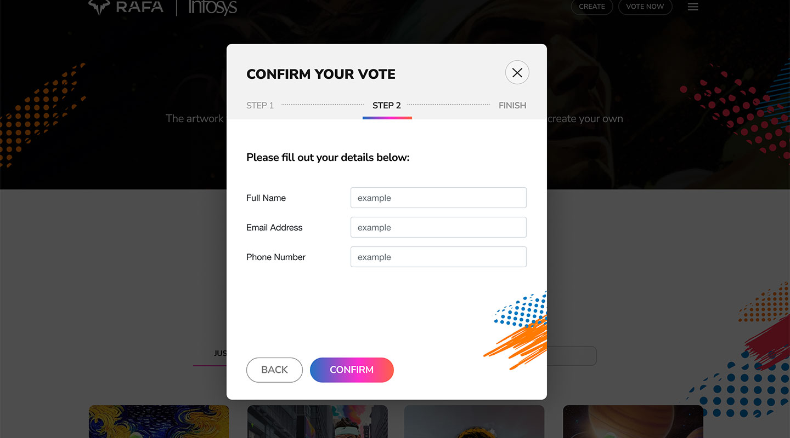
Task: Select the partially hidden "JUS" gallery tab
Action: point(219,354)
